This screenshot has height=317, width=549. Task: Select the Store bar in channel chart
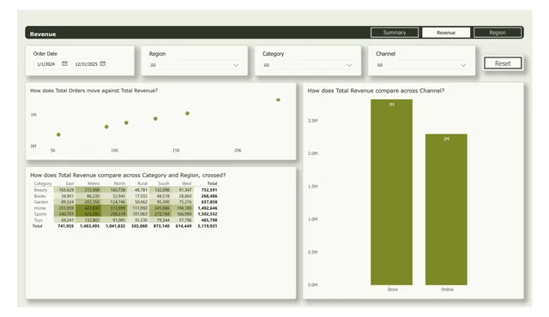pyautogui.click(x=391, y=192)
